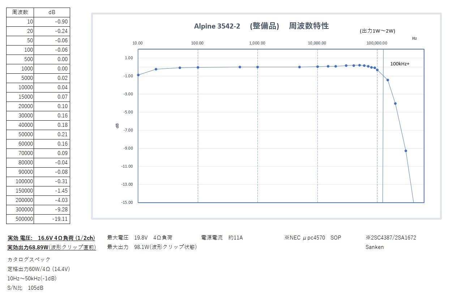Click the "実効出力68.89W" line

(52, 247)
